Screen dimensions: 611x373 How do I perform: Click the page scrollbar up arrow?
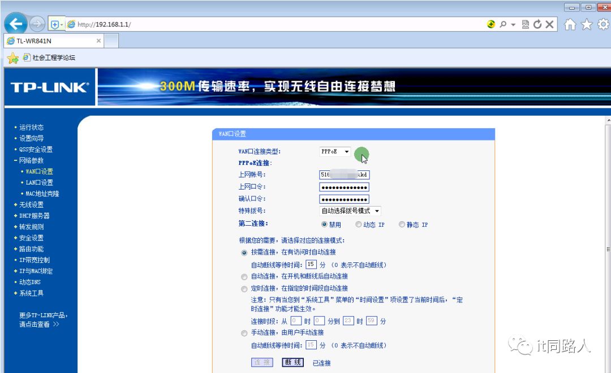[x=608, y=121]
